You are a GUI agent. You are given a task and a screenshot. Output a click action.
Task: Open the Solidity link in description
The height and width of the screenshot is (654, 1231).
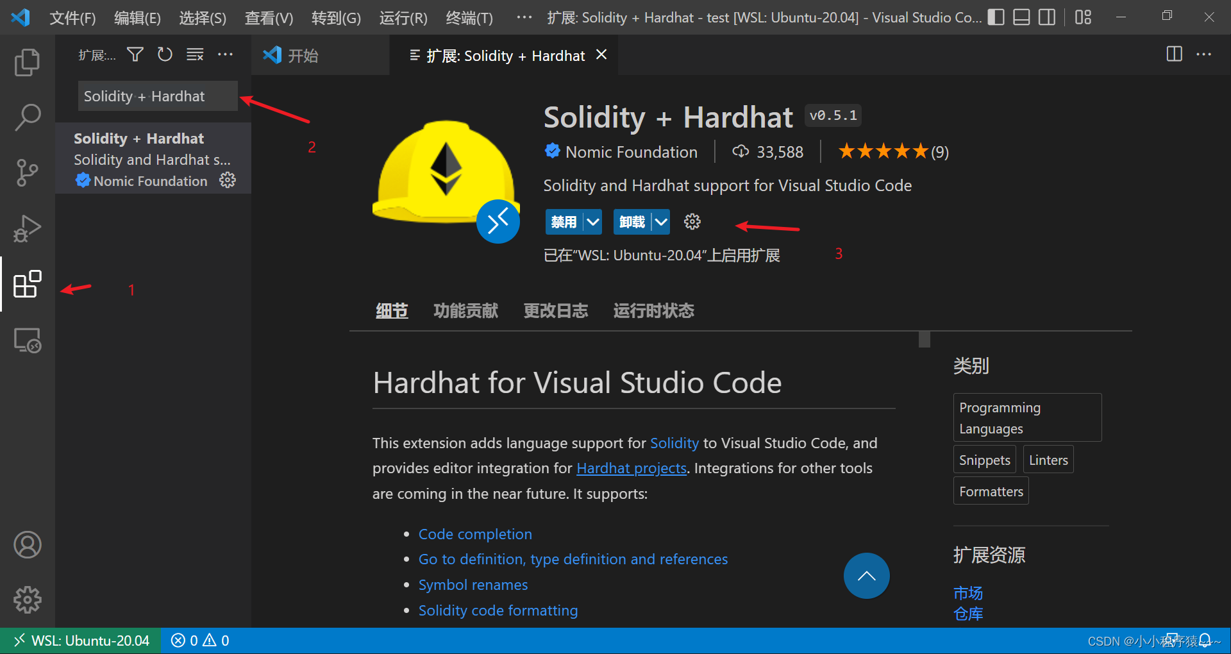click(674, 443)
